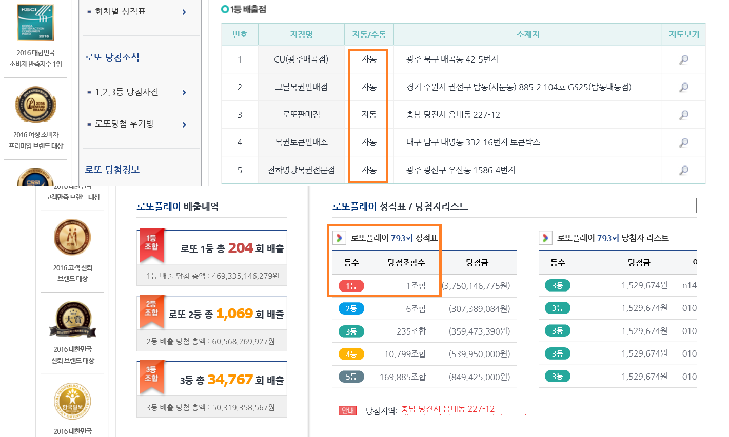This screenshot has height=437, width=729.
Task: Select the blue 2등 rank badge
Action: (x=351, y=309)
